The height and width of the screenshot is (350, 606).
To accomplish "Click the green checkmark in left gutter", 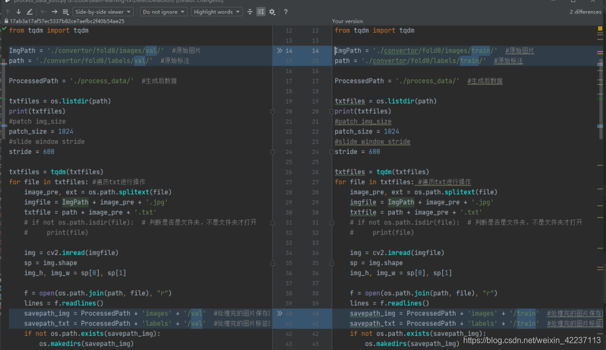I will pyautogui.click(x=4, y=29).
